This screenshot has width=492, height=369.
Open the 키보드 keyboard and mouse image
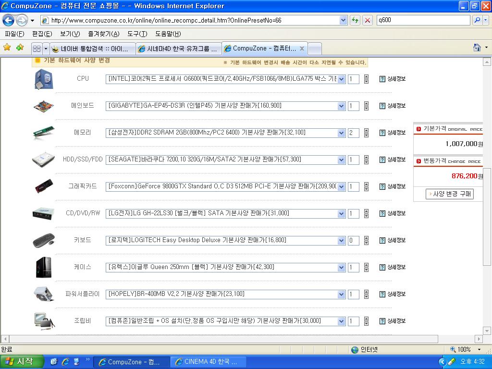(x=44, y=241)
